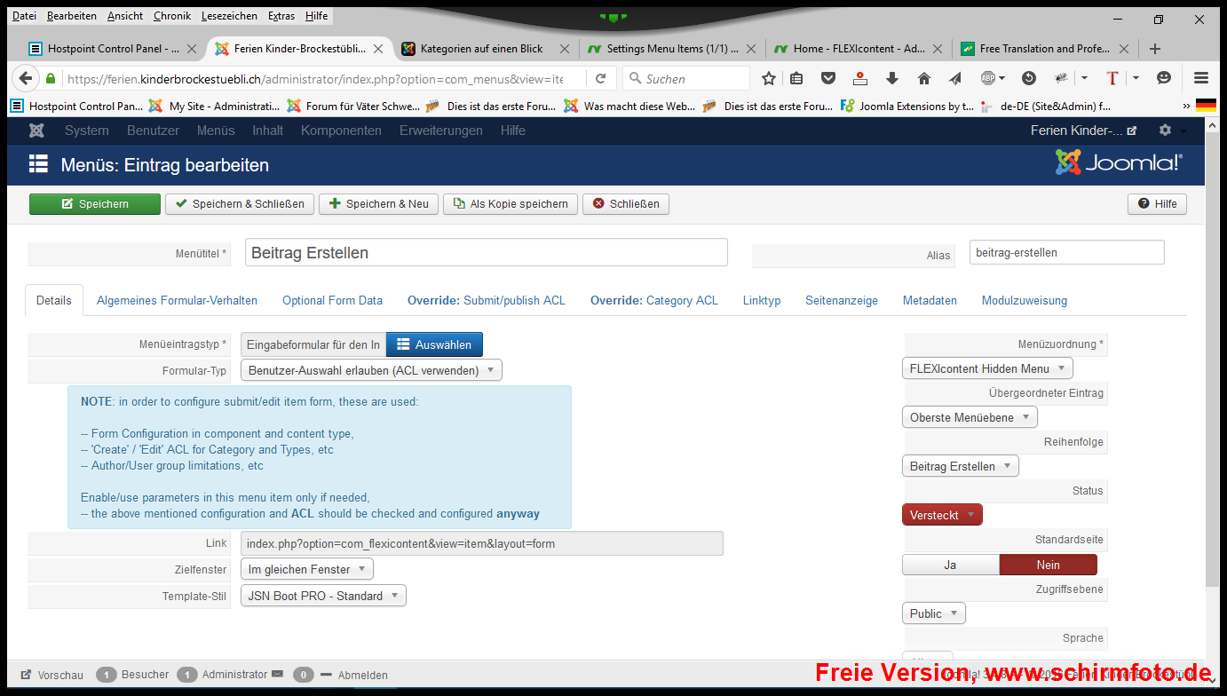Click the upload tray toolbar icon

tap(860, 78)
